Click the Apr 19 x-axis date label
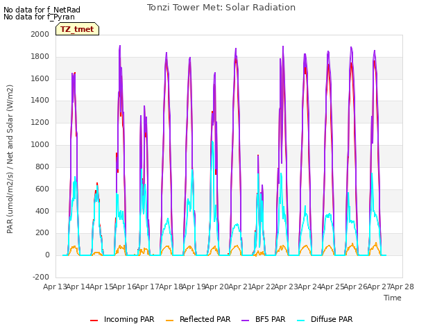444x333 pixels. (194, 287)
